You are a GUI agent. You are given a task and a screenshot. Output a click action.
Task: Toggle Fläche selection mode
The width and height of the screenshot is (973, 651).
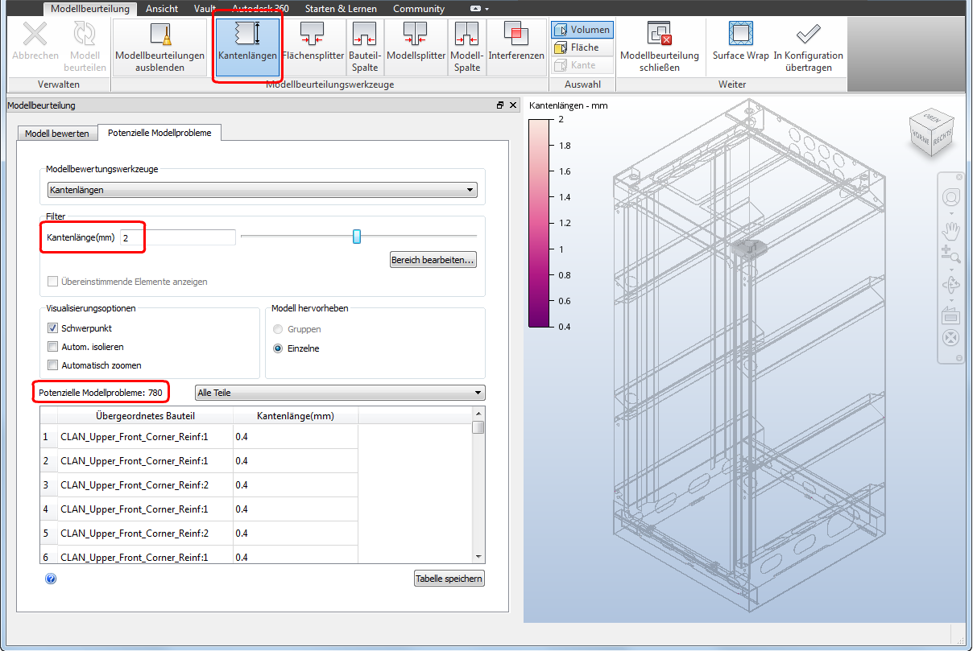(582, 47)
